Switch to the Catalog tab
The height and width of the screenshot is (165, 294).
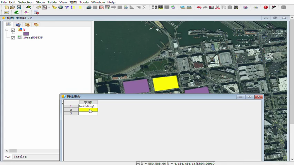(20, 157)
